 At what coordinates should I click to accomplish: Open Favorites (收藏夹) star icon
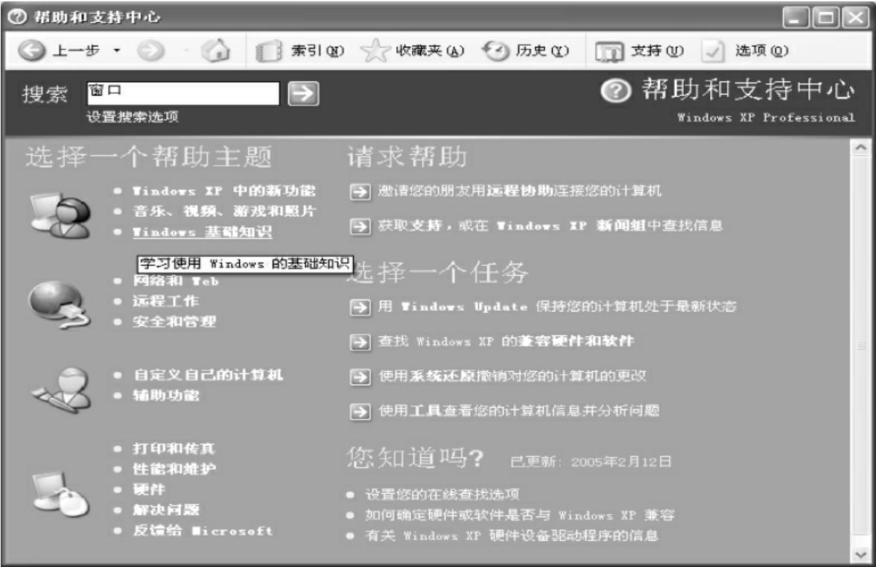375,51
